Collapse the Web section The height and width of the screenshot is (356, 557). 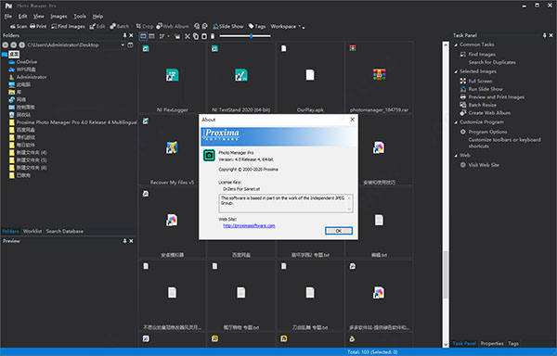456,156
